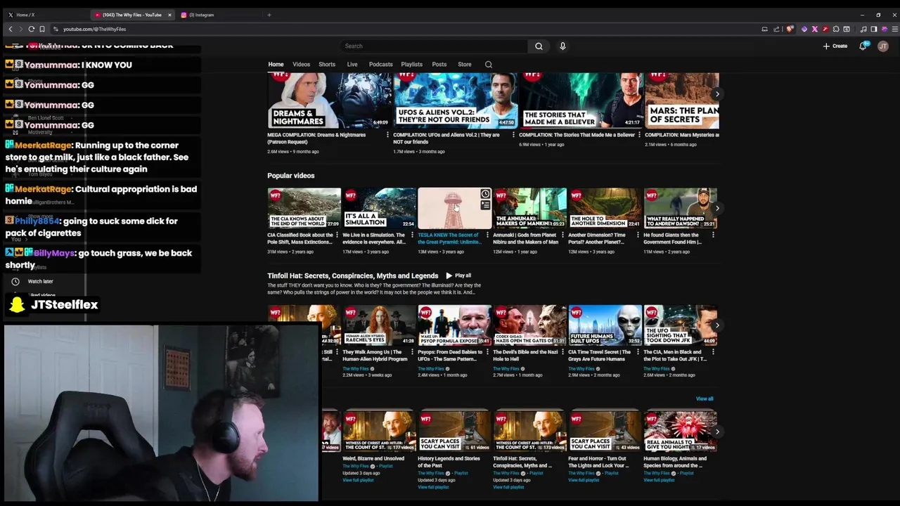Screen dimensions: 900x506
Task: Open the Live tab
Action: [352, 65]
